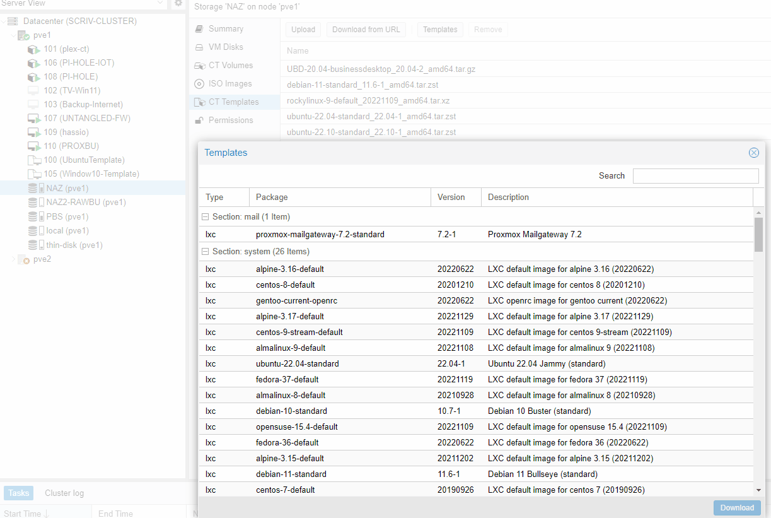771x518 pixels.
Task: Open the Server View dropdown
Action: click(x=161, y=3)
